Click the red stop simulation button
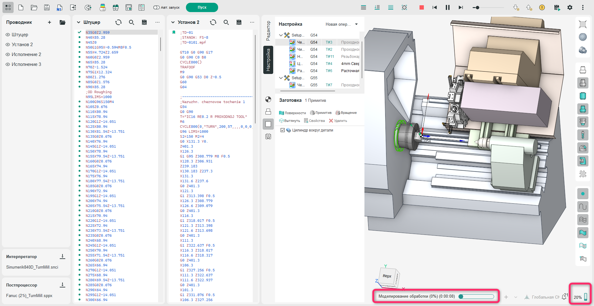This screenshot has height=306, width=594. coord(421,7)
